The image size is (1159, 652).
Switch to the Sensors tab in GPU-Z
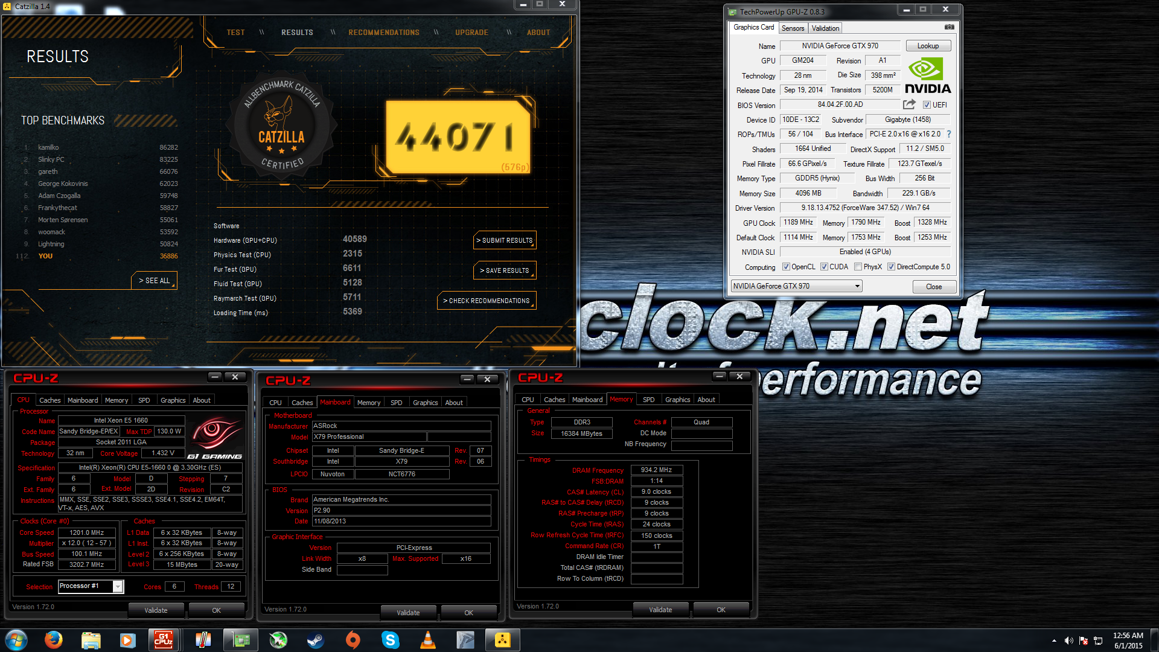coord(793,28)
